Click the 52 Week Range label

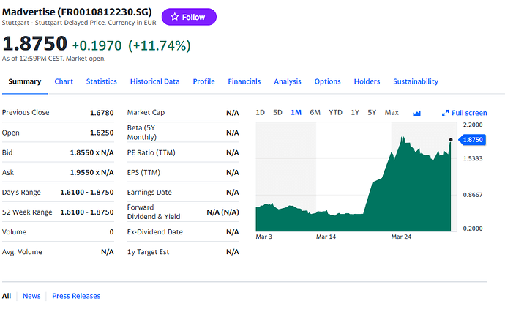click(27, 212)
